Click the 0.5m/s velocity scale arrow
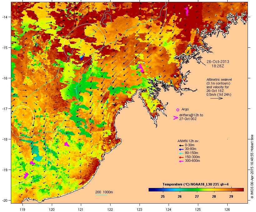 (216, 98)
